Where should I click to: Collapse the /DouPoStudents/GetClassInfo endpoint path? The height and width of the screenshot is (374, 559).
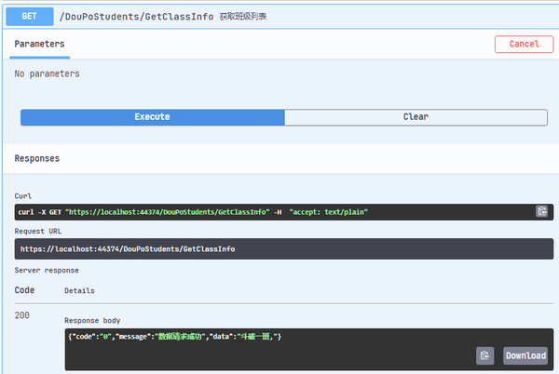(136, 17)
